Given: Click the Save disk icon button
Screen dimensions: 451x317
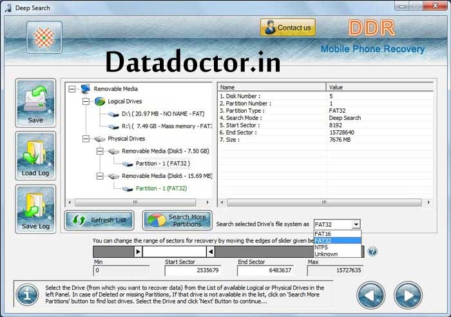Looking at the screenshot, I should pos(35,102).
